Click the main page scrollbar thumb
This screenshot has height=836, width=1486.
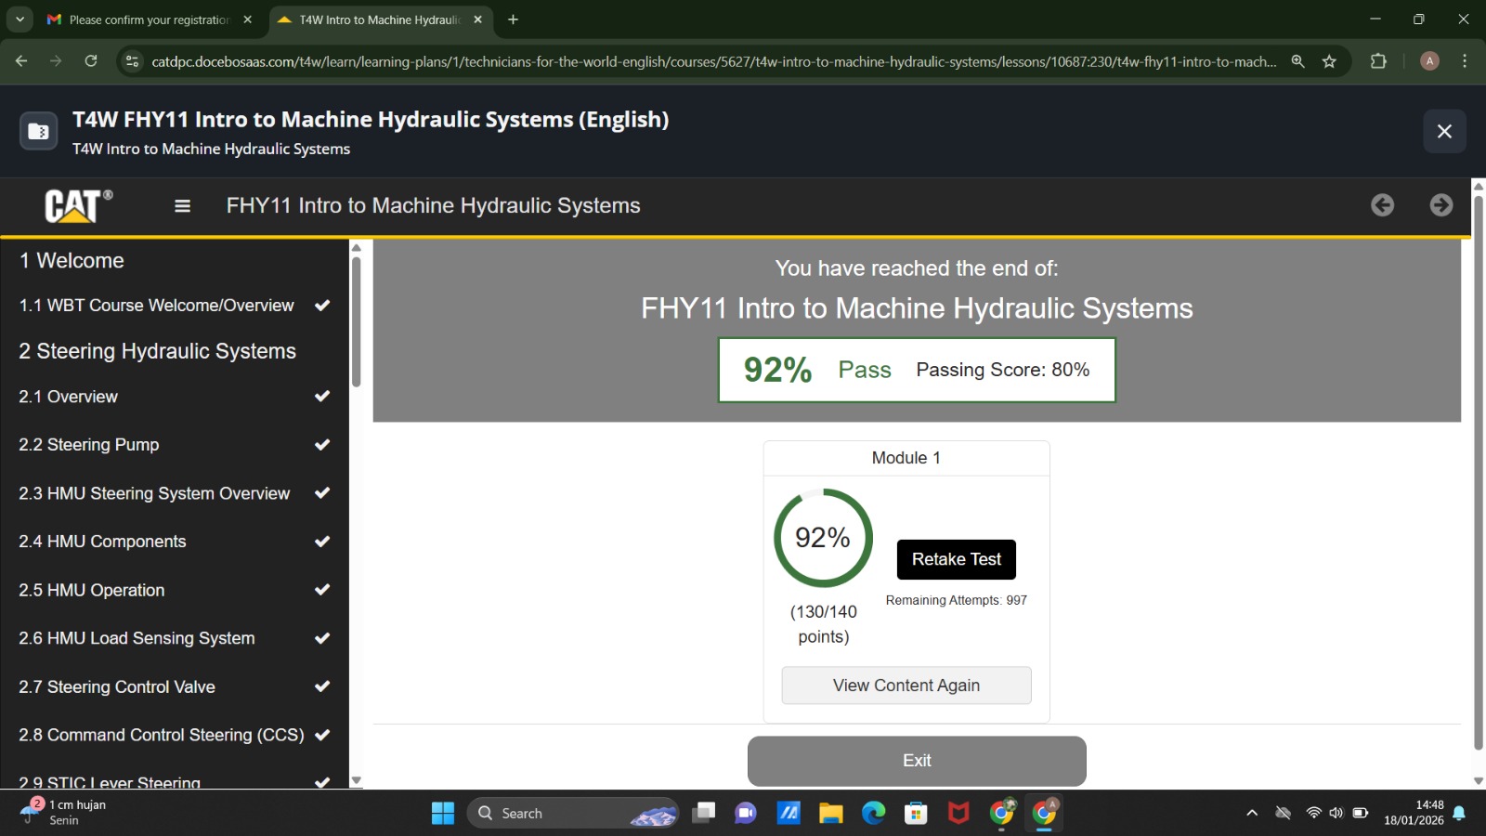point(1478,472)
